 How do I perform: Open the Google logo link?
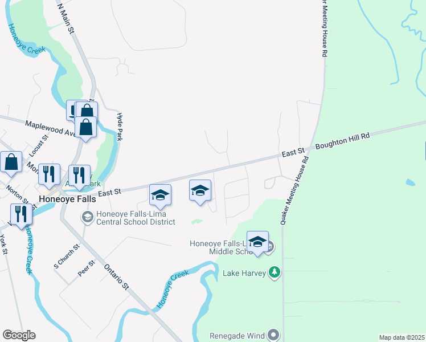pyautogui.click(x=19, y=335)
